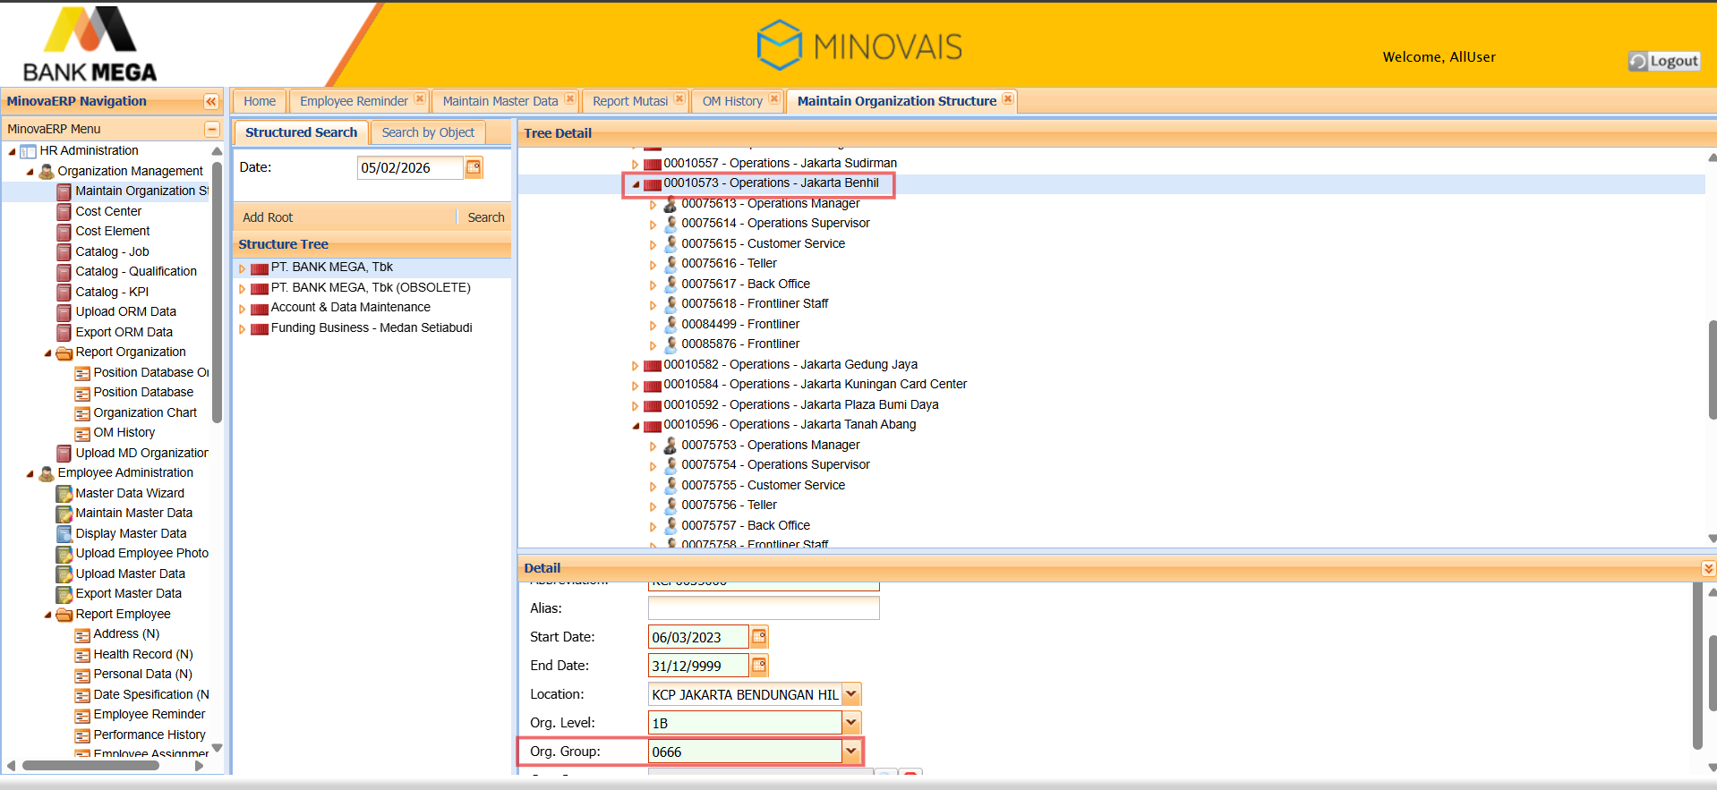The image size is (1717, 790).
Task: Open the Cost Center menu item
Action: [x=108, y=211]
